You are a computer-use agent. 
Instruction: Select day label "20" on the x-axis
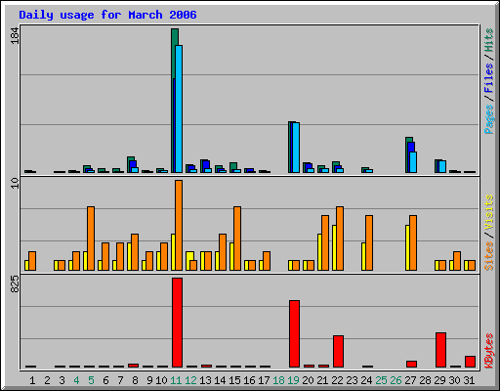click(x=308, y=380)
